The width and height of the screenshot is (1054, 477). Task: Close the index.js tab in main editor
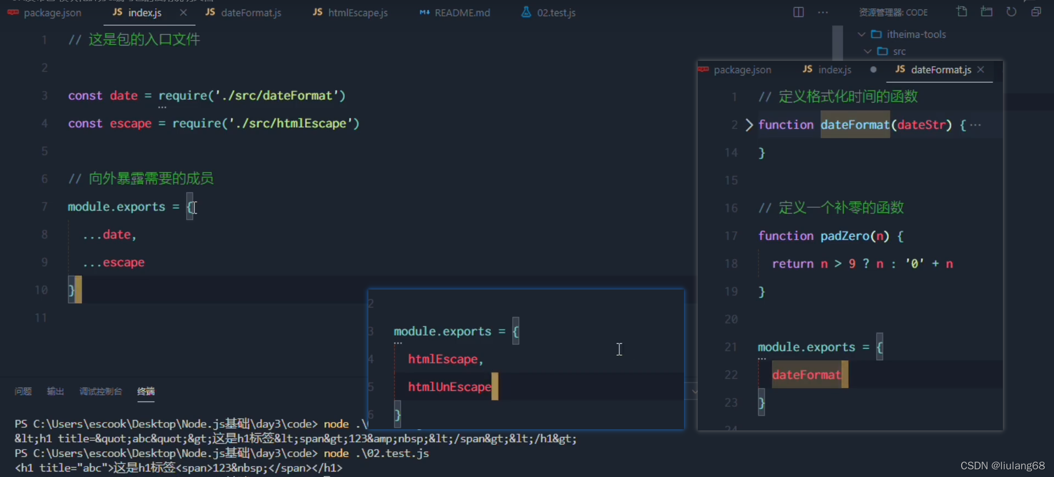click(x=183, y=12)
